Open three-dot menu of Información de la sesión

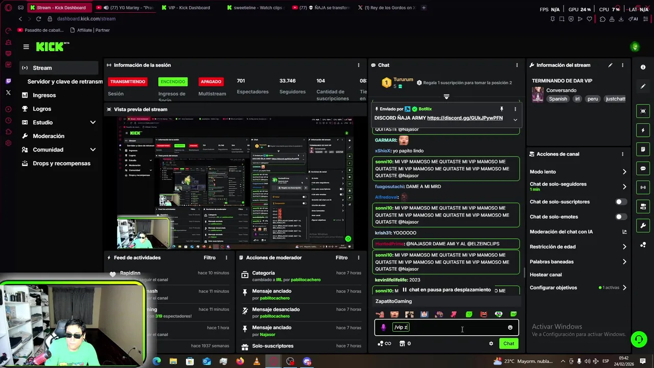click(x=359, y=65)
